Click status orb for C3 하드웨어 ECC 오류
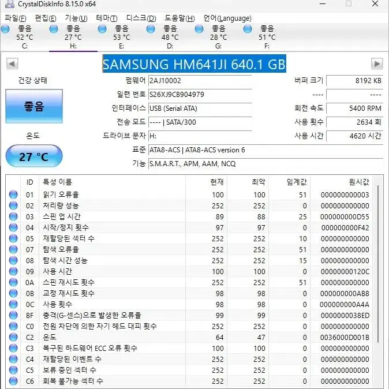The image size is (389, 389). [13, 348]
